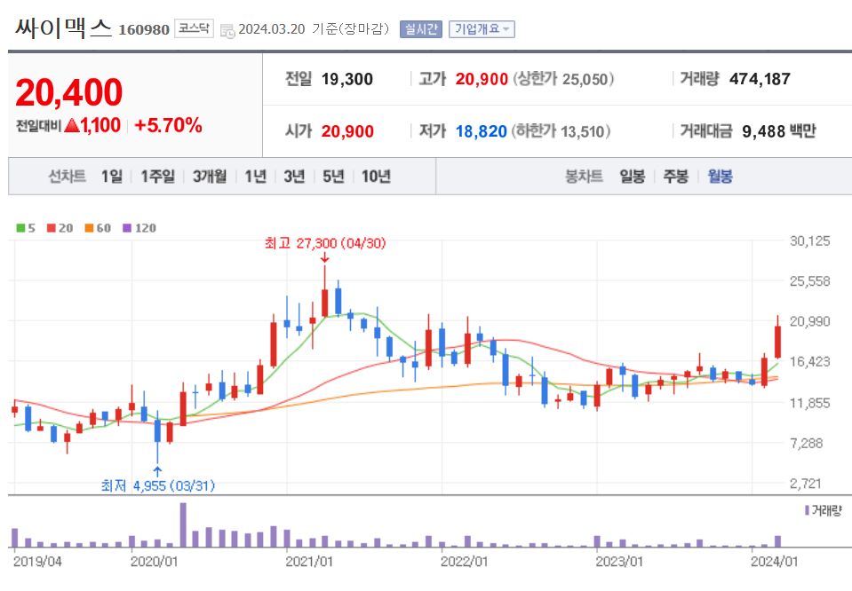Image resolution: width=852 pixels, height=591 pixels.
Task: Click the 저가 value 18,820
Action: click(481, 131)
